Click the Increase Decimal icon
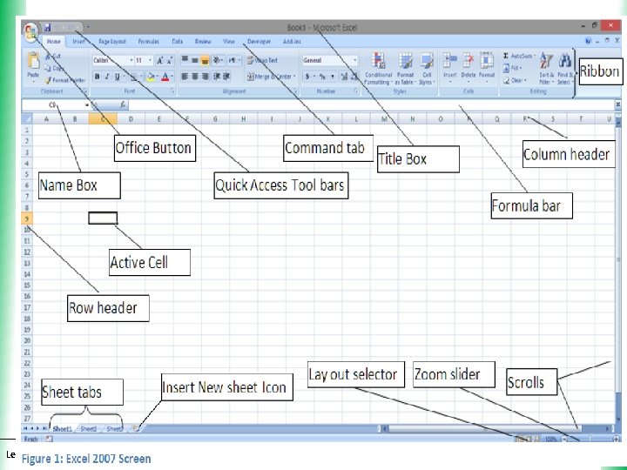 tap(344, 76)
